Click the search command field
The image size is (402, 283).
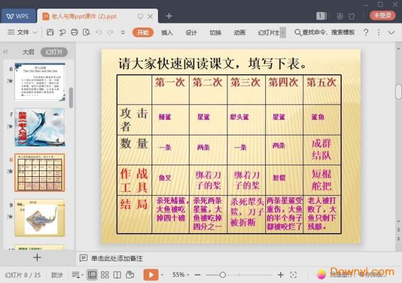[325, 32]
